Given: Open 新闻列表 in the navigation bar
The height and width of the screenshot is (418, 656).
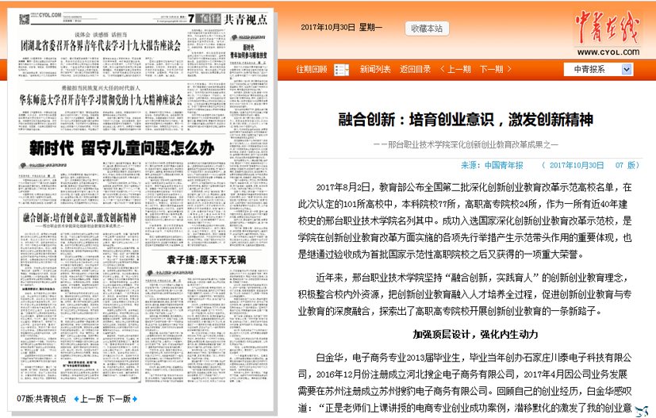Looking at the screenshot, I should pyautogui.click(x=374, y=69).
